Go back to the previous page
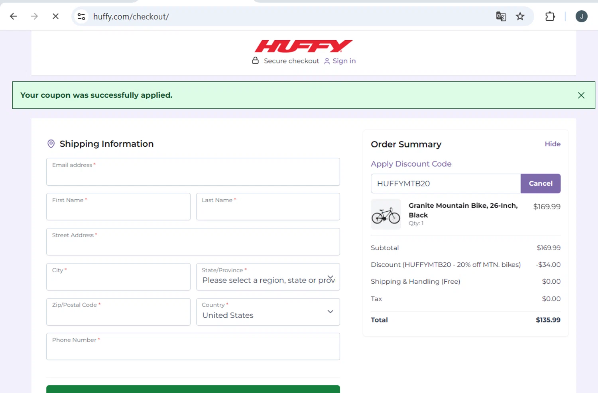The width and height of the screenshot is (598, 393). 14,16
